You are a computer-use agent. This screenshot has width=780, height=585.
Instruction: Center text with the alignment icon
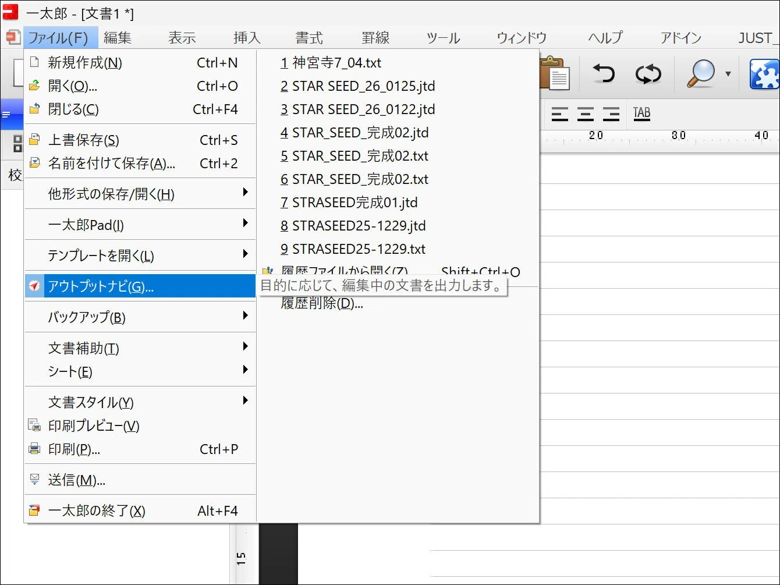(585, 113)
